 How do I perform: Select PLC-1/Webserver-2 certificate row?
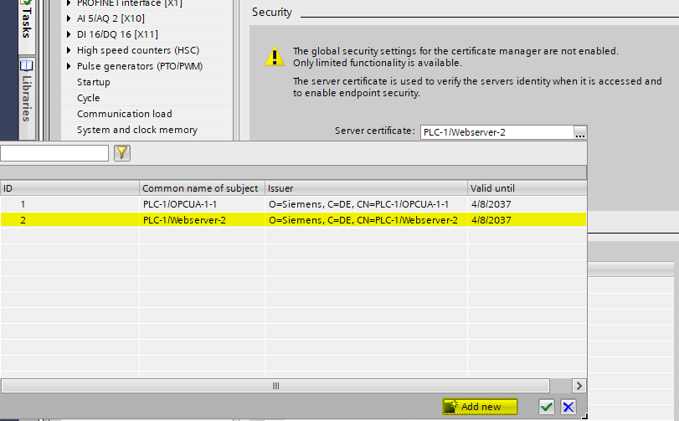tap(183, 220)
